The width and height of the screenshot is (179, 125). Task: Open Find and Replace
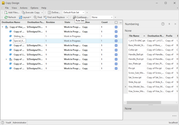pyautogui.click(x=54, y=17)
